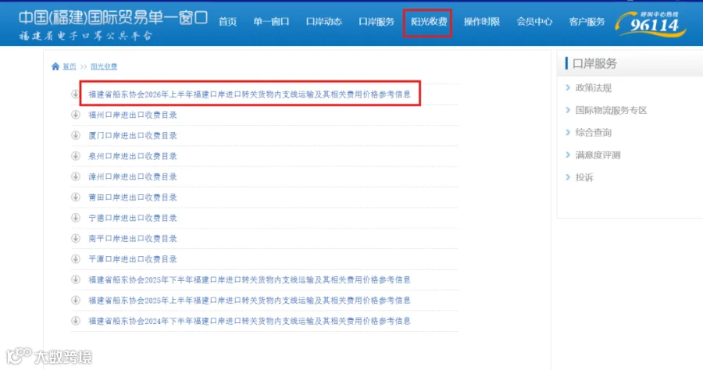Go to 投诉 in the sidebar

pos(584,177)
